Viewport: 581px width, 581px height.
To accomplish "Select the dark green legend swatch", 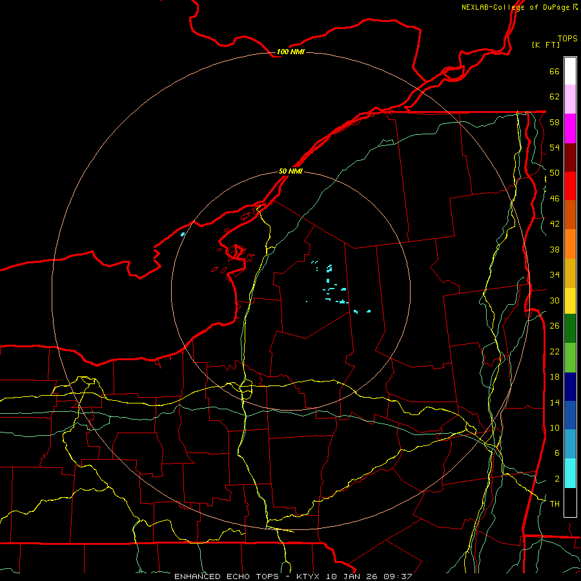I will pyautogui.click(x=570, y=328).
